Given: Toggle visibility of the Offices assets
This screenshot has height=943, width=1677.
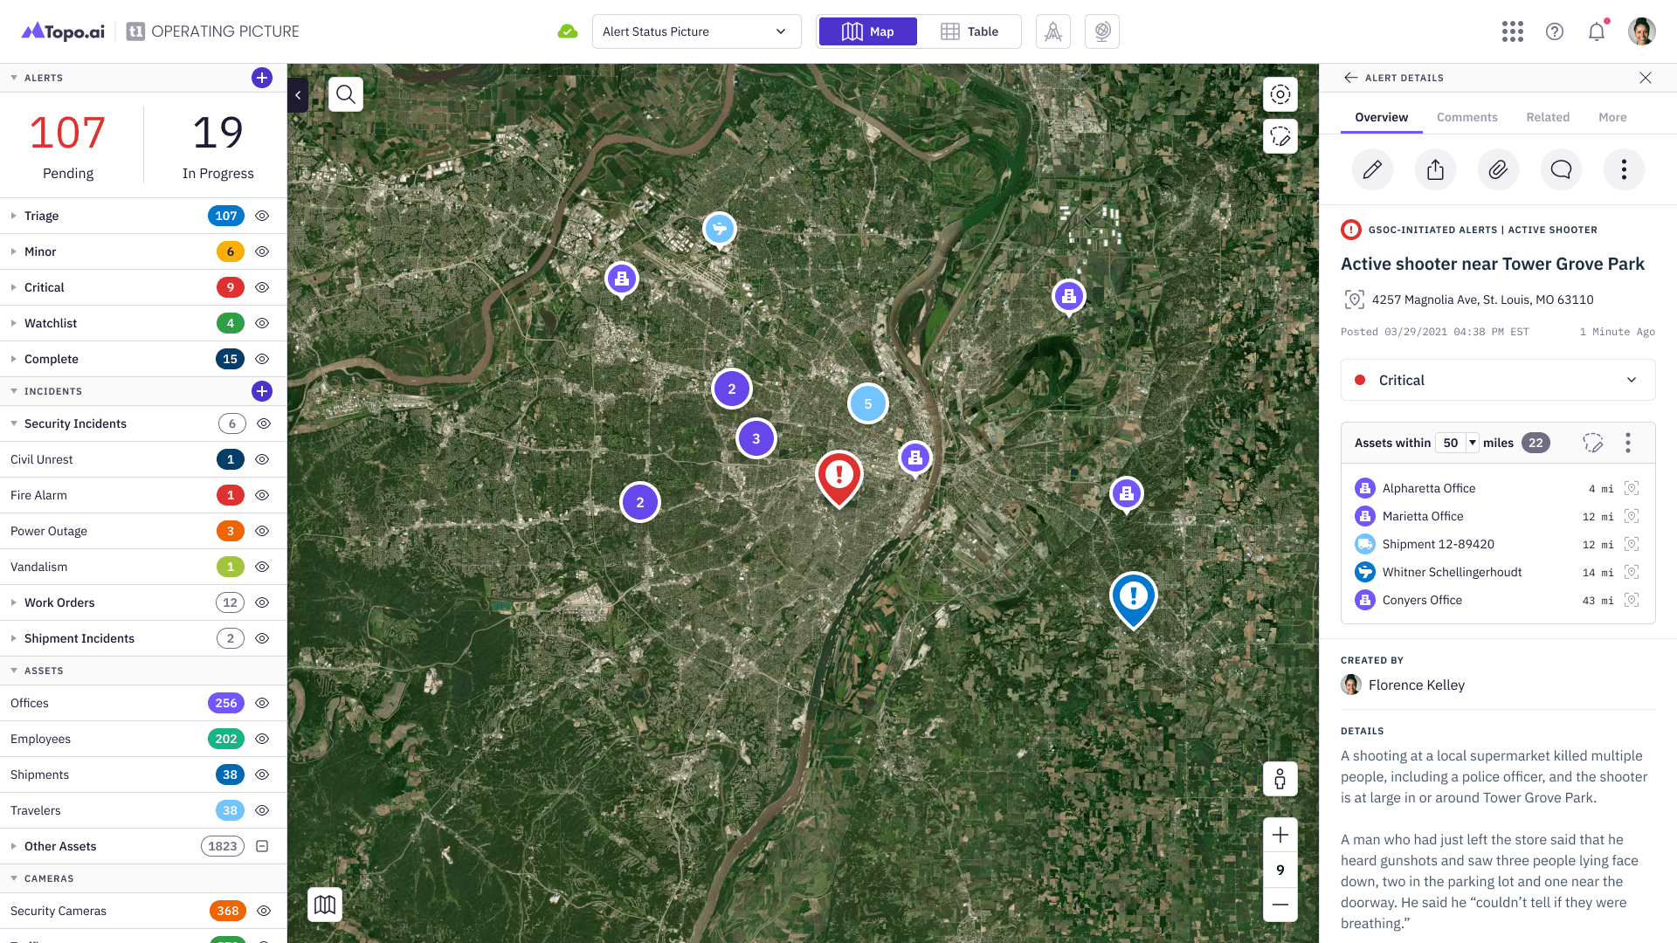Looking at the screenshot, I should pos(262,703).
